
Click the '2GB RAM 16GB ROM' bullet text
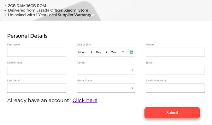(x=27, y=6)
